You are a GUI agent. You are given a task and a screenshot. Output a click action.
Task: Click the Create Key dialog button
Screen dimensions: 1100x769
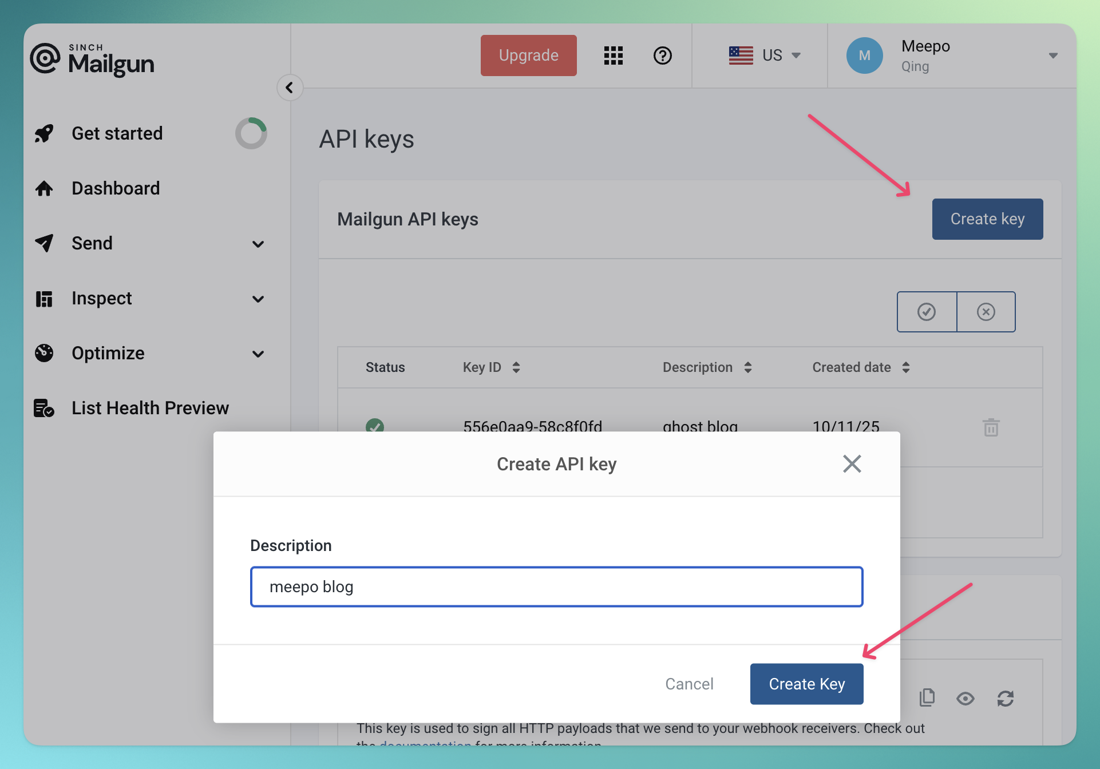tap(806, 684)
